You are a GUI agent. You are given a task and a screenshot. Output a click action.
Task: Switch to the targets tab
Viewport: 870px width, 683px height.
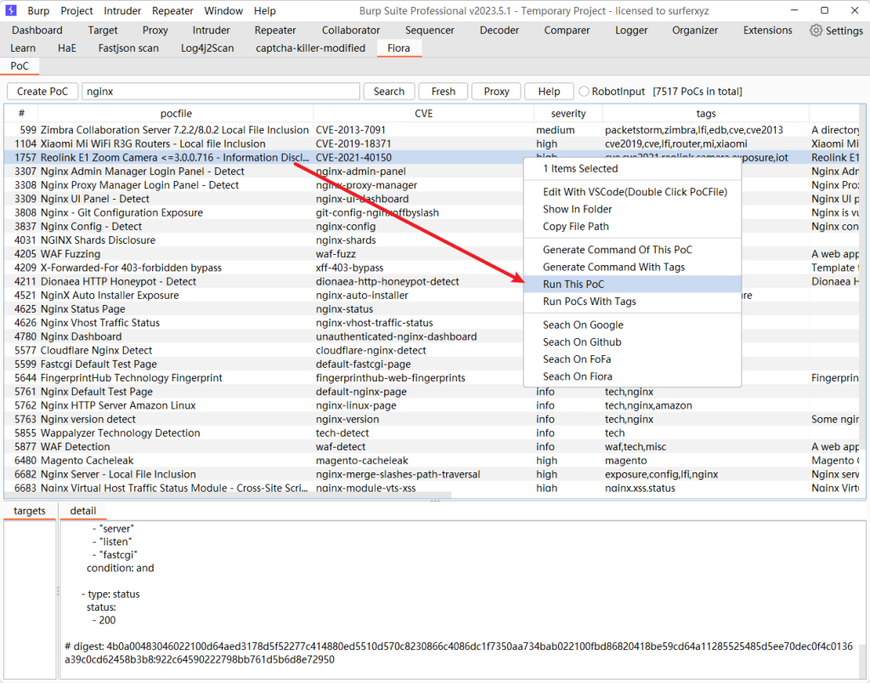coord(30,511)
